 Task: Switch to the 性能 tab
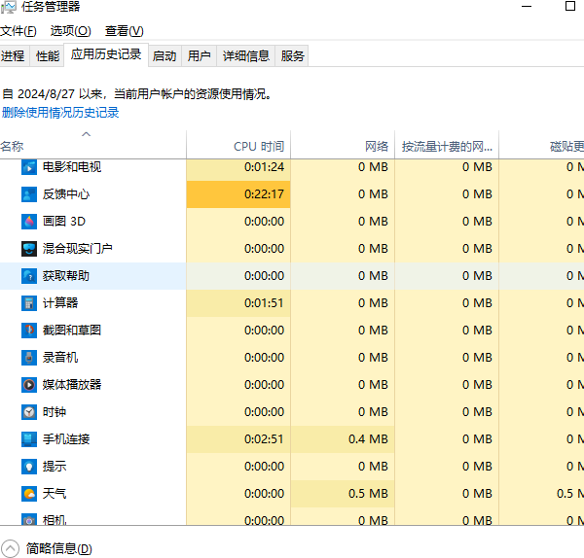coord(48,56)
